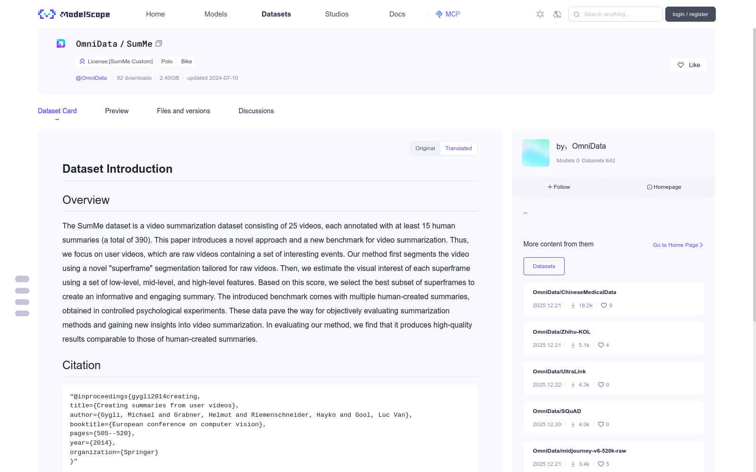Click the heart icon on Zhihu-KOL card
The height and width of the screenshot is (472, 756).
coord(601,345)
